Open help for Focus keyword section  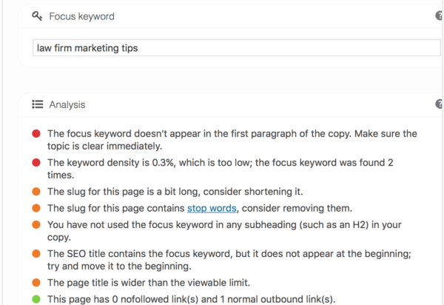(439, 16)
